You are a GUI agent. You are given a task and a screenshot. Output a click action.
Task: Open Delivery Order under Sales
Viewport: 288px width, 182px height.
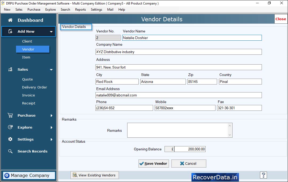34,87
